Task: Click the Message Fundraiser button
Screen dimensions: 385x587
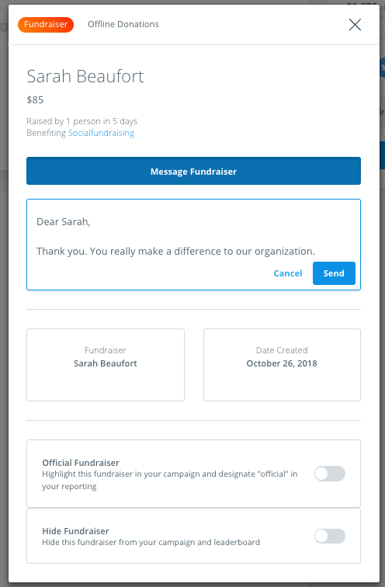Action: click(x=193, y=171)
